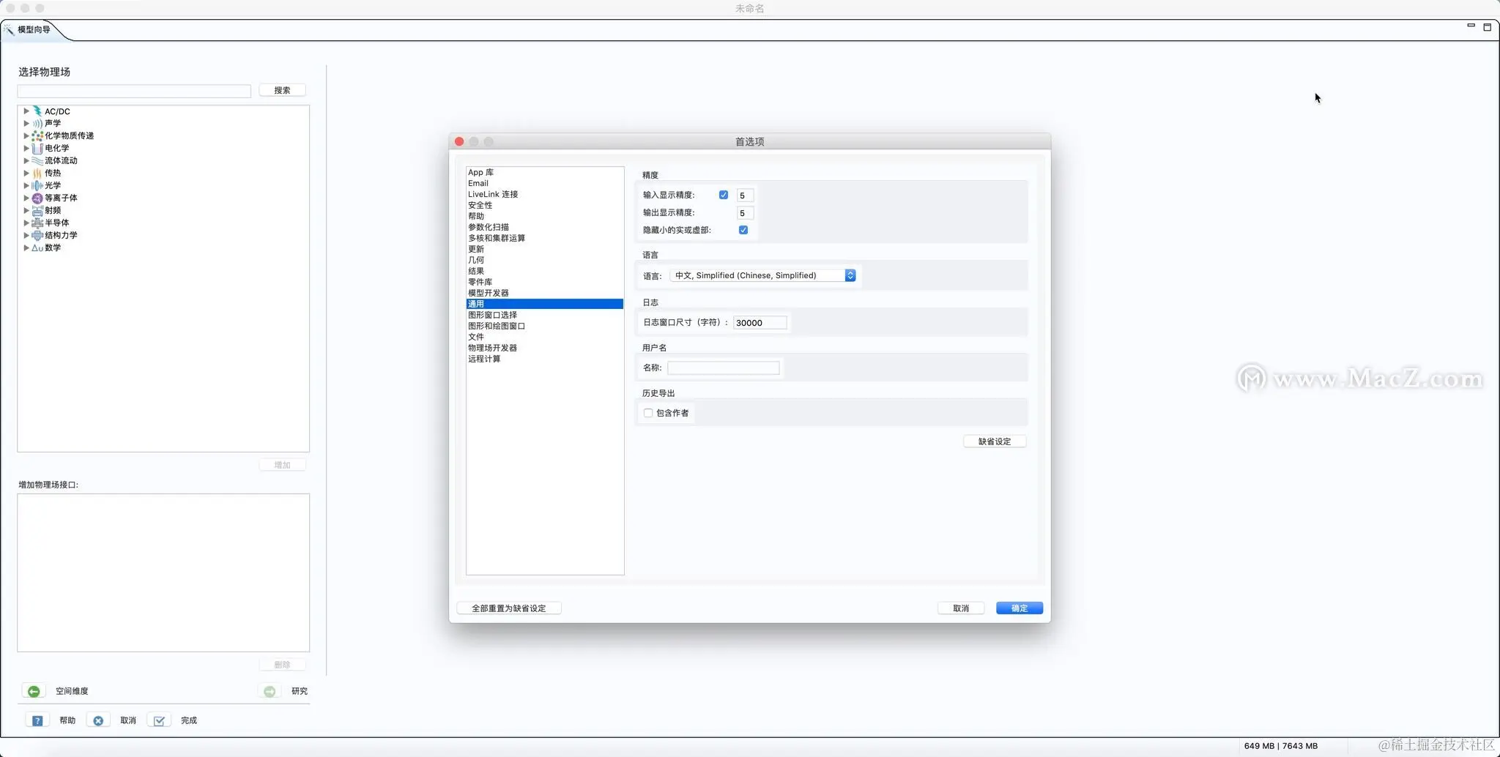This screenshot has width=1500, height=757.
Task: Click the 射频 RF module icon
Action: [37, 210]
